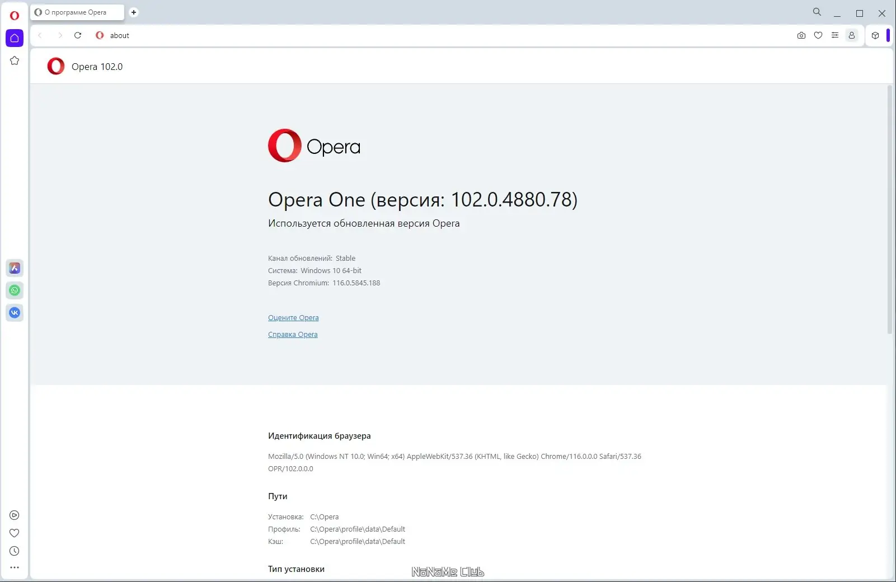Image resolution: width=896 pixels, height=582 pixels.
Task: Take a snapshot with the camera icon
Action: point(801,35)
